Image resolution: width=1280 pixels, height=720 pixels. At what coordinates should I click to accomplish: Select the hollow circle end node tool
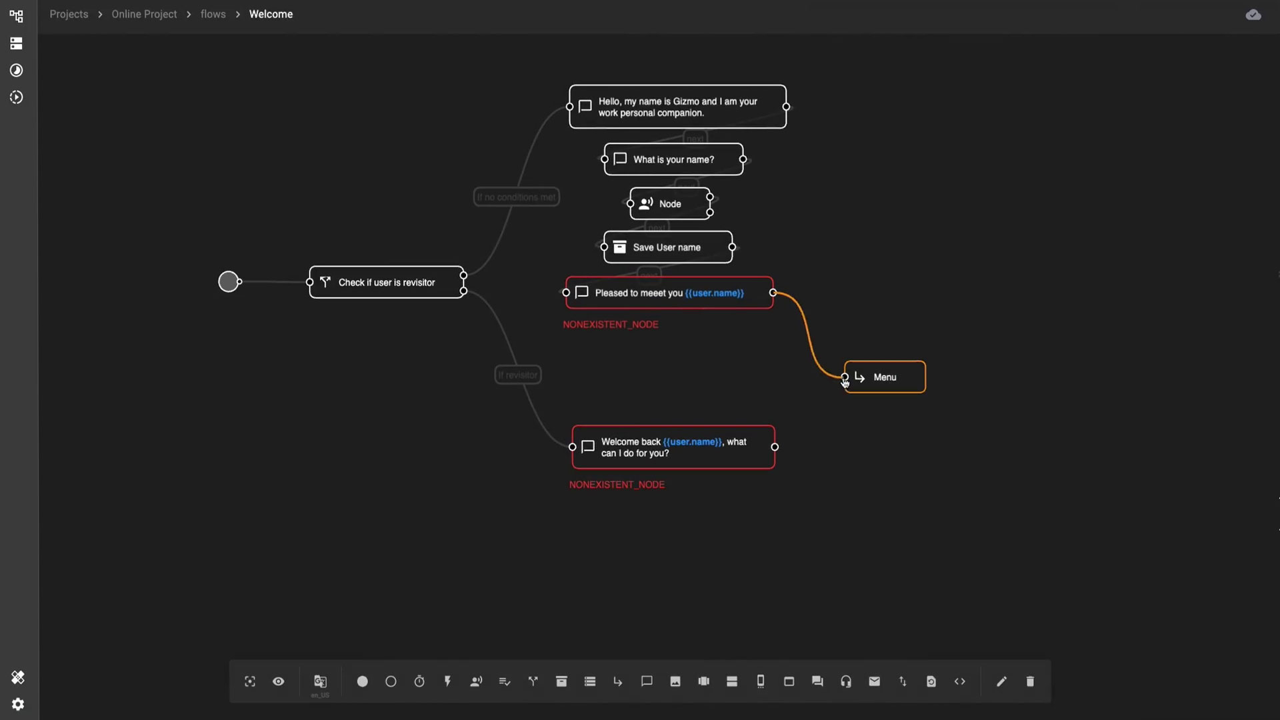[391, 681]
